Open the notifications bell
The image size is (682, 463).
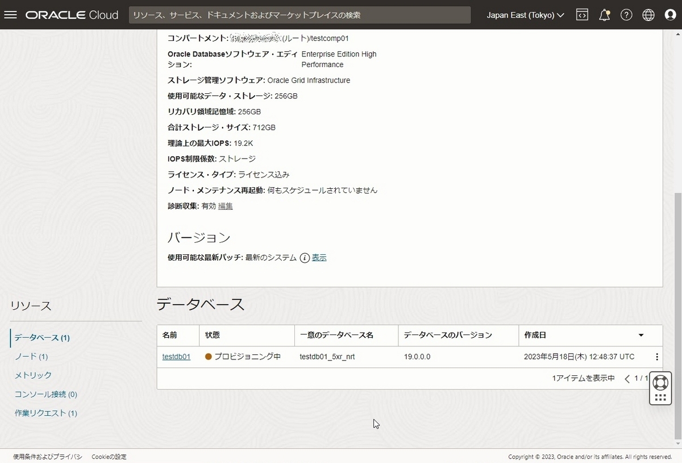click(x=604, y=15)
